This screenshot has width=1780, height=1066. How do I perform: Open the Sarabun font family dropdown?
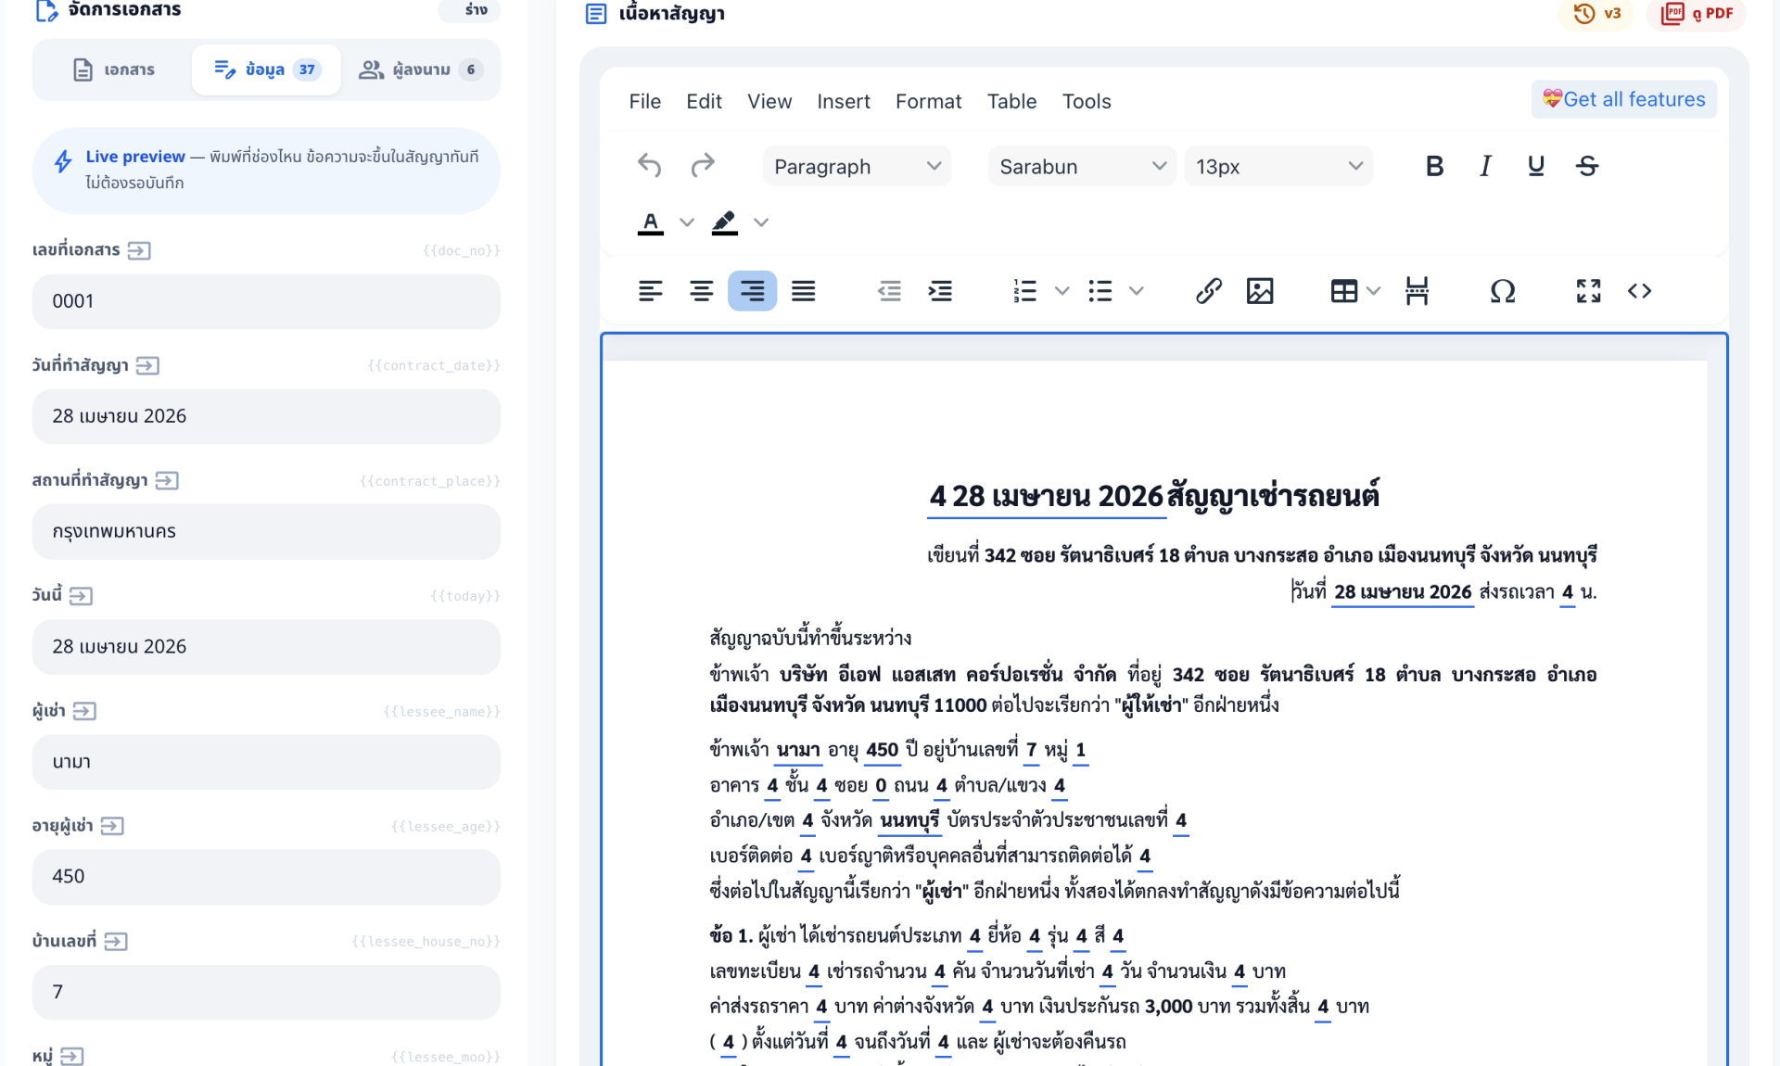(x=1081, y=167)
